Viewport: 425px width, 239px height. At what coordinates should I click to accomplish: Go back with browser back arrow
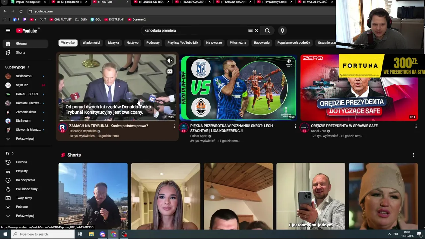pyautogui.click(x=5, y=11)
